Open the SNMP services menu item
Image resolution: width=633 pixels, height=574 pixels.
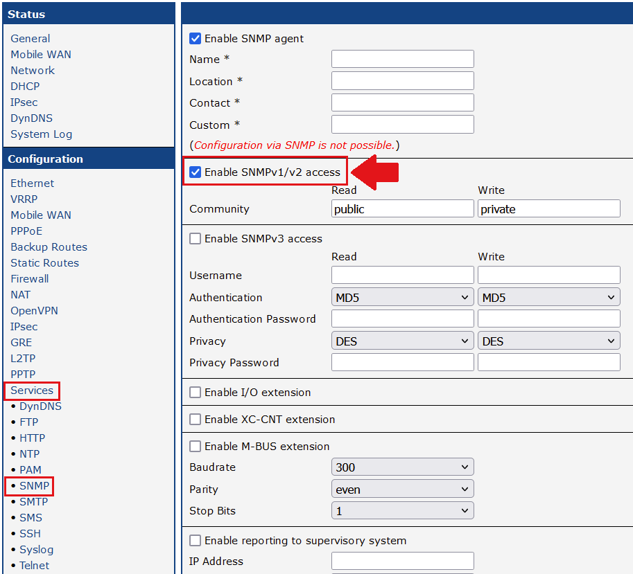(x=34, y=486)
